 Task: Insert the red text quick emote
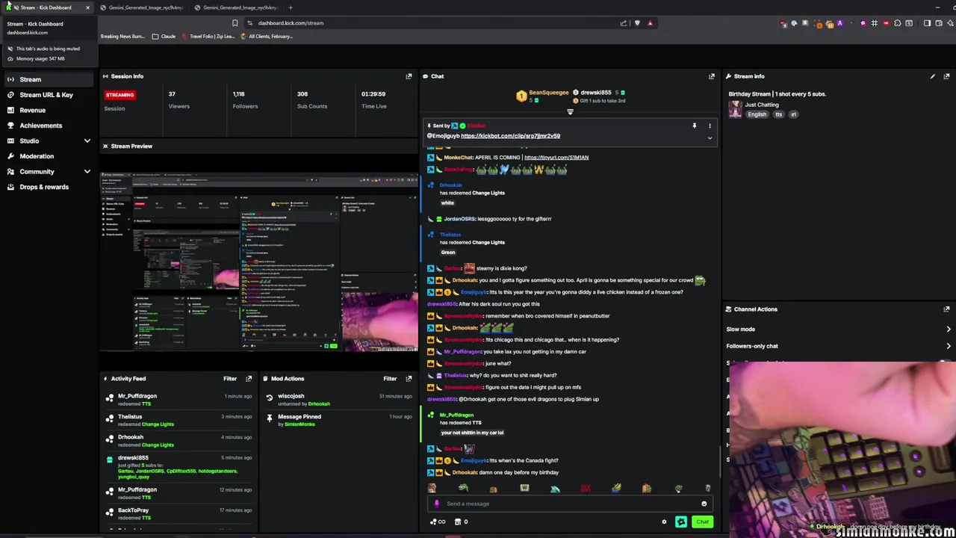coord(586,489)
